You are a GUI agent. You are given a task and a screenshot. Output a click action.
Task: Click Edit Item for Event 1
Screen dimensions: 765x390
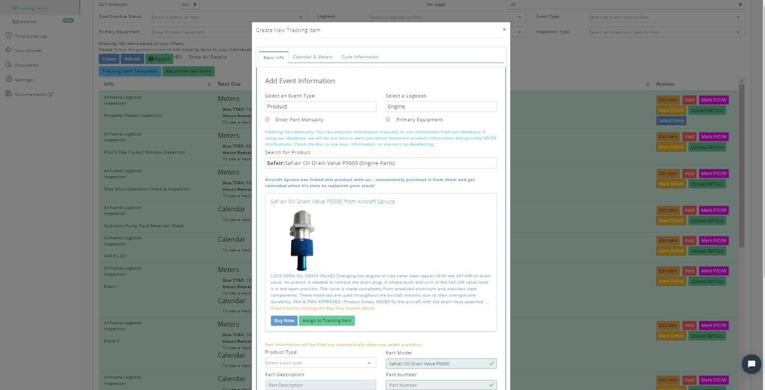668,271
